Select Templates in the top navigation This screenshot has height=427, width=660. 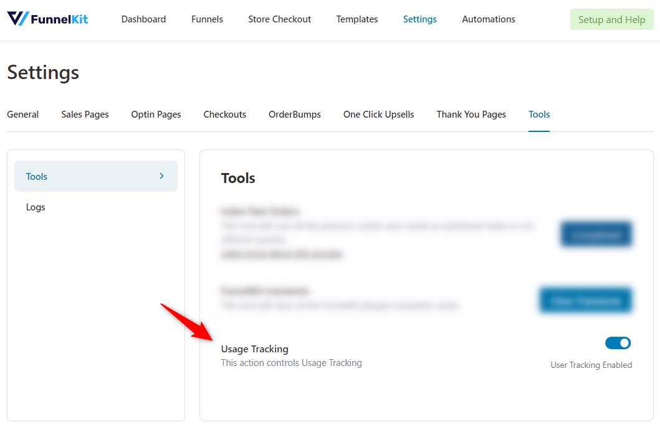356,19
